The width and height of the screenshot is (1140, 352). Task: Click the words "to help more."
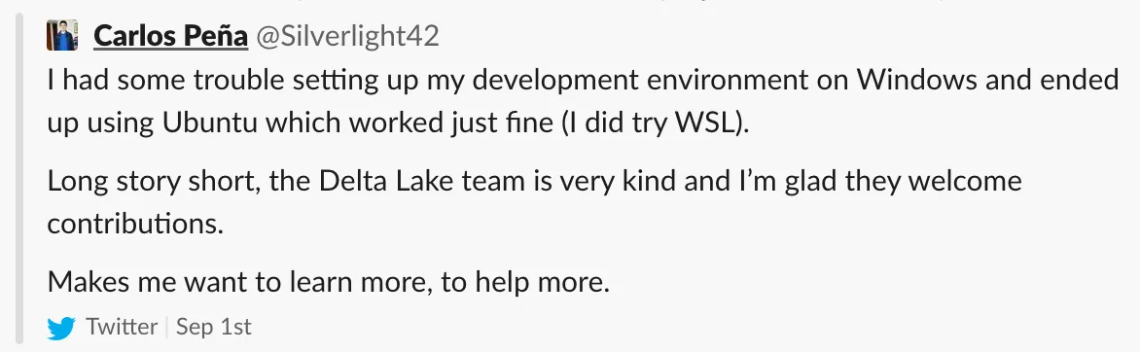click(x=525, y=282)
